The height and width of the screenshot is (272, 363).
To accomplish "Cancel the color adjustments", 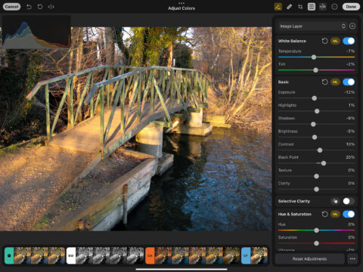I will click(11, 7).
